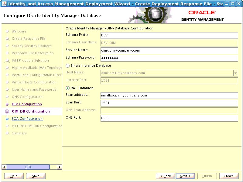Click the Response File Description step
This screenshot has width=243, height=182.
(x=33, y=53)
